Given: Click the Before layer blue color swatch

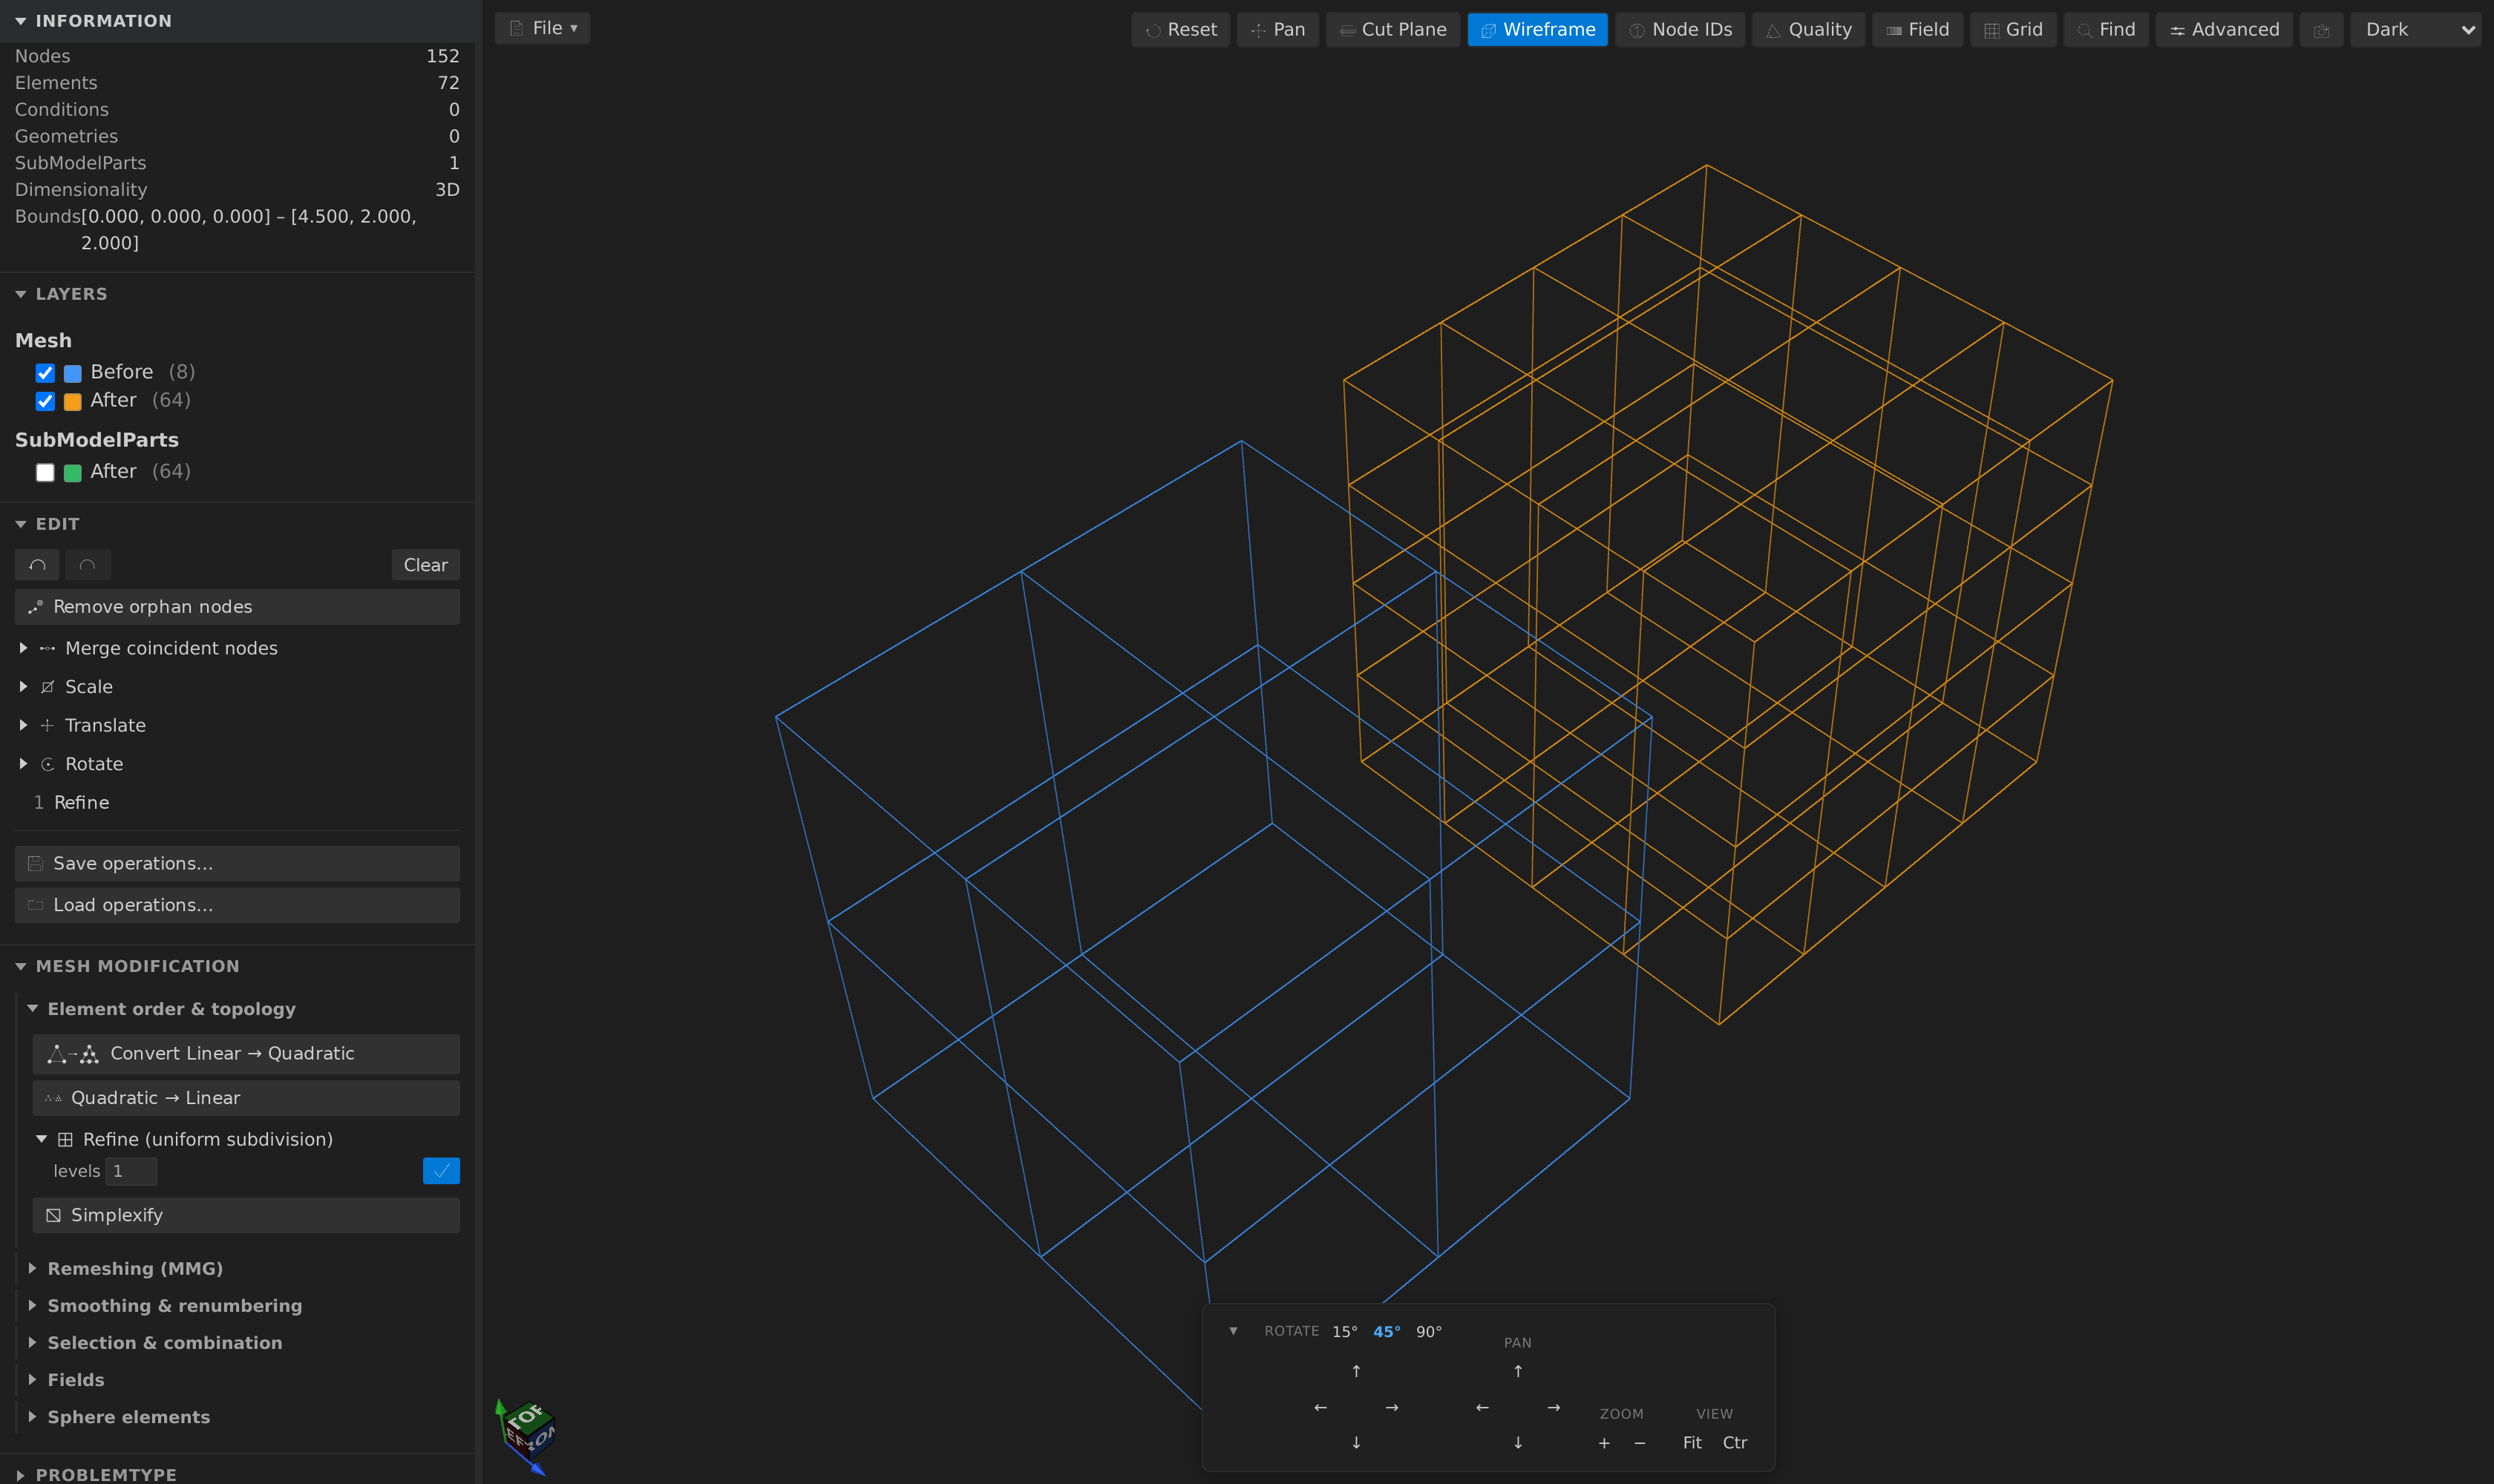Looking at the screenshot, I should [x=73, y=374].
